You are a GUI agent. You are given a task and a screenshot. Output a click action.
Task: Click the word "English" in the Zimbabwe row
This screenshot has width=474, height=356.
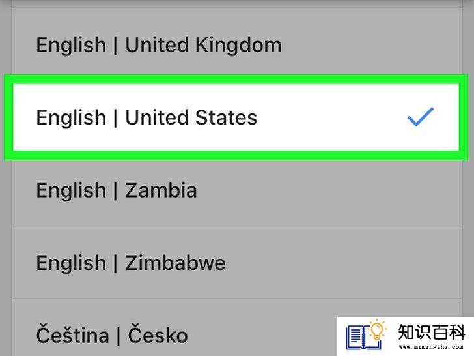click(x=71, y=263)
